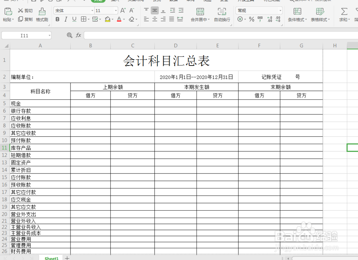Enable Wrap Text (自动换行)
The height and width of the screenshot is (260, 358).
[x=222, y=16]
